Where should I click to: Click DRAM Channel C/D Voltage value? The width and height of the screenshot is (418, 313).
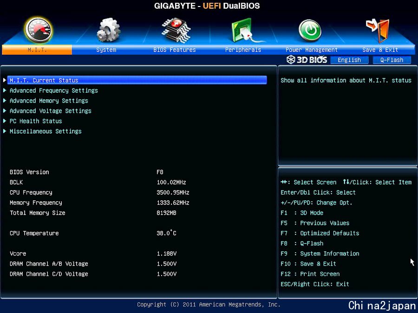[167, 274]
